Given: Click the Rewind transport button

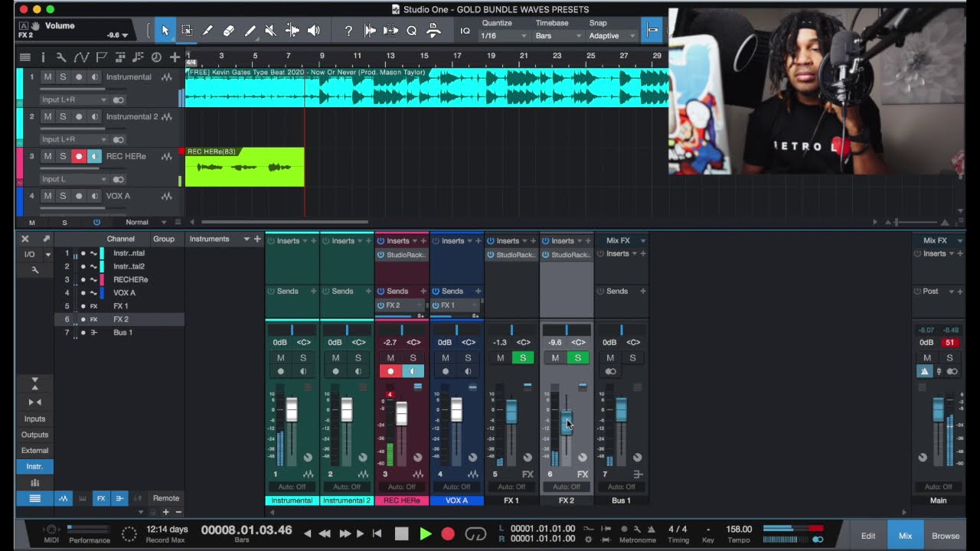Looking at the screenshot, I should (x=325, y=534).
